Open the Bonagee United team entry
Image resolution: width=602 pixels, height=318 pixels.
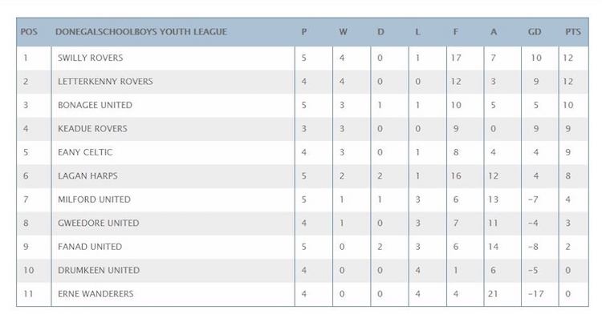(x=95, y=105)
